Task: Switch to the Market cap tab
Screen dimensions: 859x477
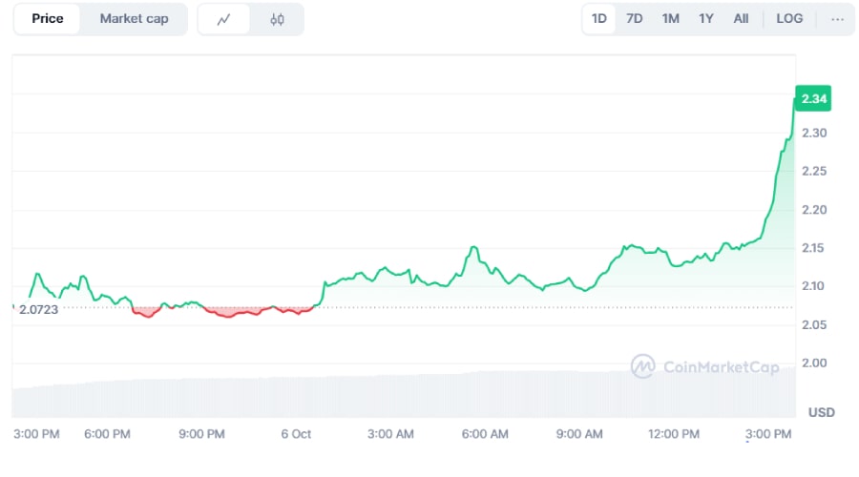Action: point(134,19)
